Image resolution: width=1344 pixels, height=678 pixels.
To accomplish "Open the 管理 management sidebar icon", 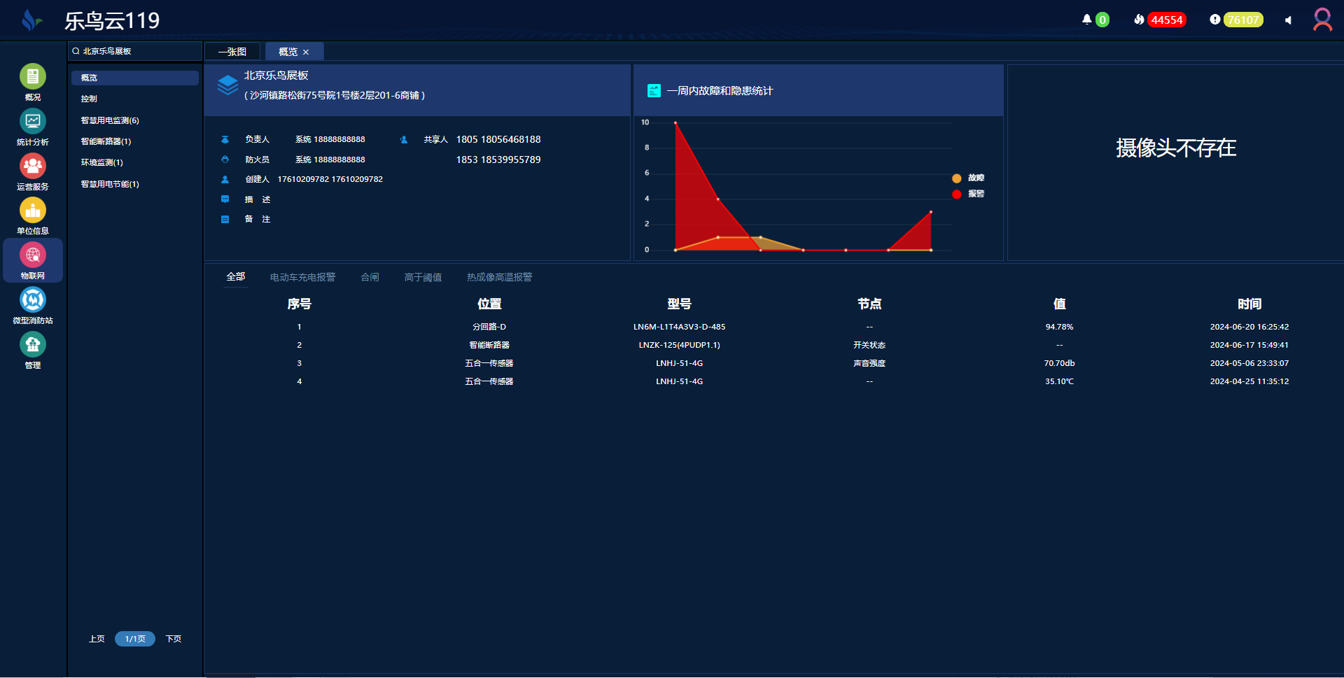I will pos(32,345).
